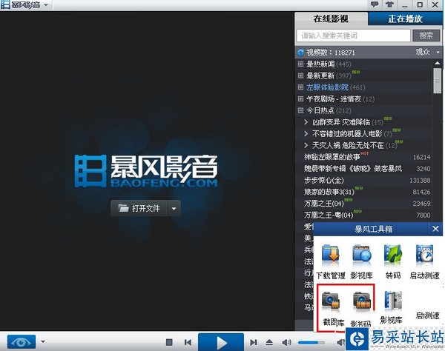Open the left-eye button dropdown arrow
Viewport: 445px width, 351px height.
pyautogui.click(x=43, y=341)
